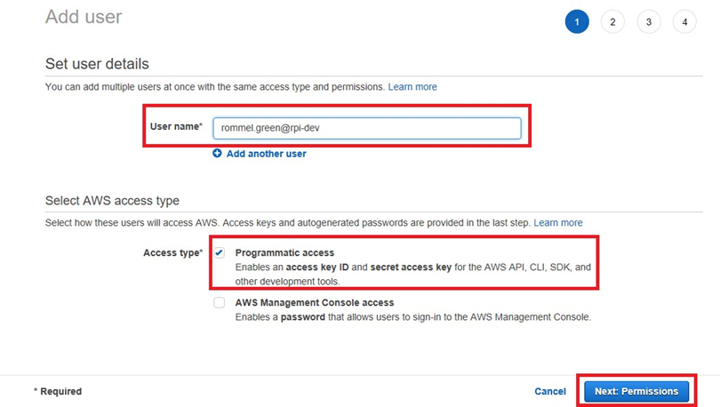Select the step 4 circle
Screen dimensions: 720x407
tap(684, 22)
